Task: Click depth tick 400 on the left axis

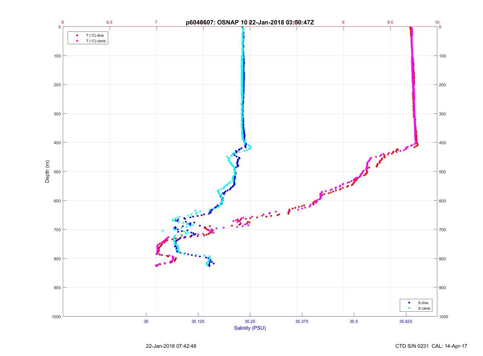Action: [57, 143]
